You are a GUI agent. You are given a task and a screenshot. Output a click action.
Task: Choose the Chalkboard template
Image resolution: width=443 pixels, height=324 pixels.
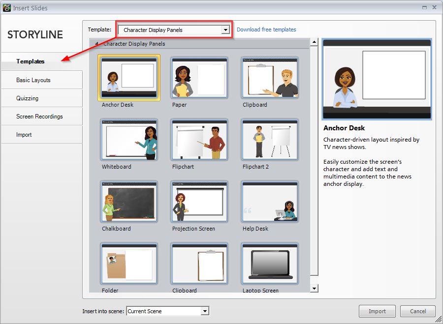pyautogui.click(x=128, y=202)
